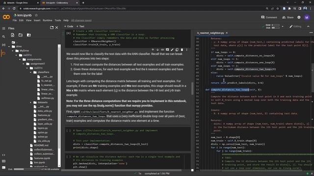Collapse the assignments folder
314x176 pixels.
pyautogui.click(x=20, y=60)
